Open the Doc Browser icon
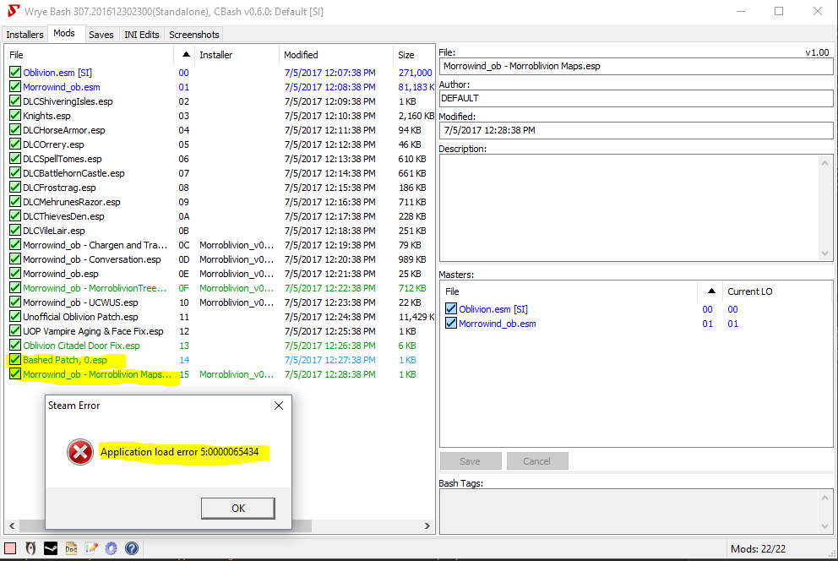838x561 pixels. [x=71, y=548]
